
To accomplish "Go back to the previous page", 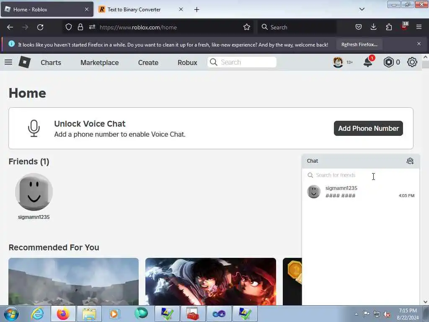I will tap(10, 27).
